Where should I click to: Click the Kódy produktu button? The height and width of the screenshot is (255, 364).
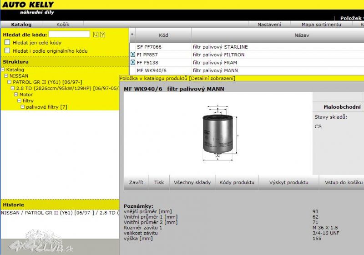coord(237,182)
